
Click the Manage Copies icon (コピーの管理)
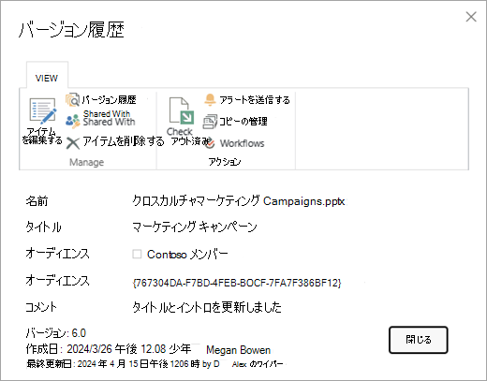click(x=210, y=122)
